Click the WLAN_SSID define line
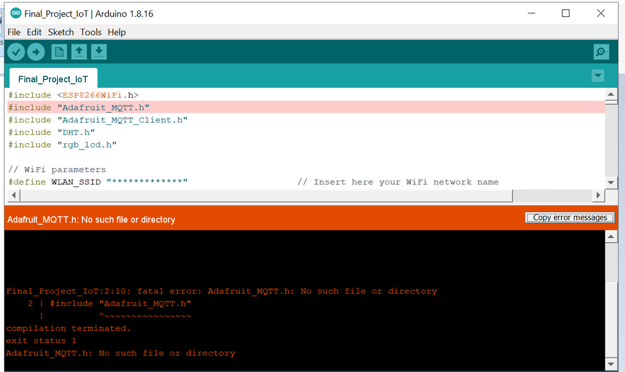625x372 pixels. 98,182
